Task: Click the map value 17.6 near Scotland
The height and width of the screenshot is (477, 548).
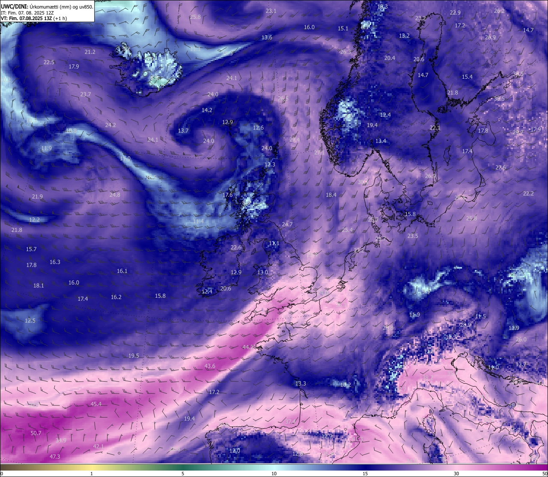Action: [228, 195]
